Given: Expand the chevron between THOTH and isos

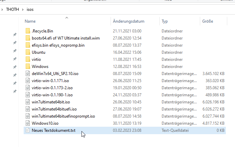Looking at the screenshot, I should point(23,9).
